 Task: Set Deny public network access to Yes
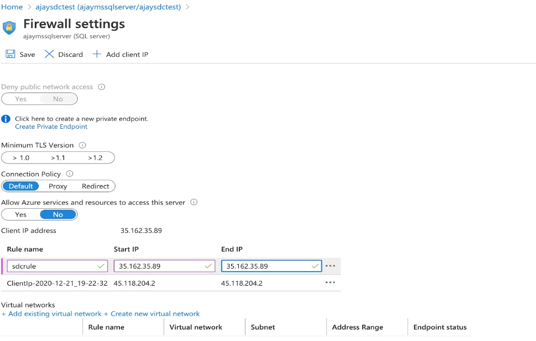[x=20, y=99]
